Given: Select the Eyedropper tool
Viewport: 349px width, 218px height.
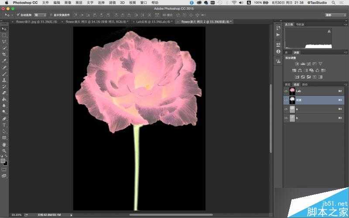Looking at the screenshot, I should point(4,61).
